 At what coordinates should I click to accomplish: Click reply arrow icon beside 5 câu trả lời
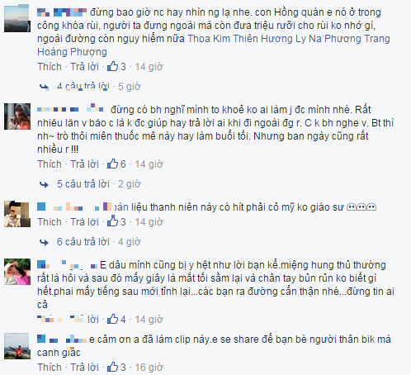point(44,184)
